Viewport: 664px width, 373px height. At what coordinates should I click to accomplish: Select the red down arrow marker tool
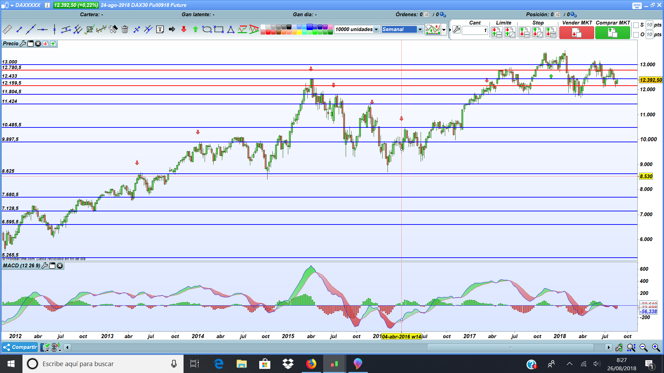[x=184, y=30]
